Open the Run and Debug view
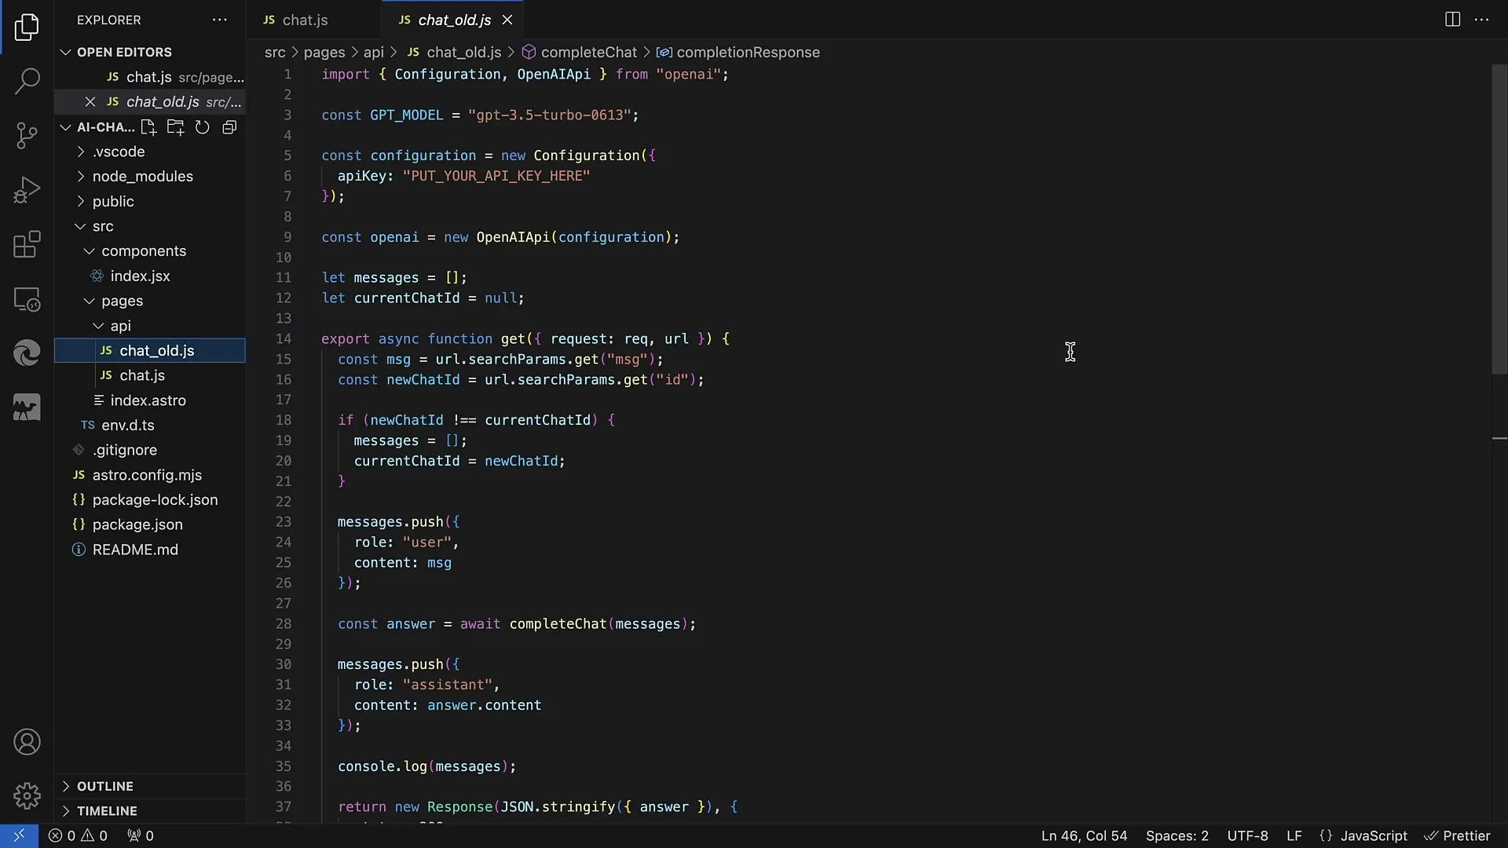This screenshot has width=1508, height=848. (27, 190)
